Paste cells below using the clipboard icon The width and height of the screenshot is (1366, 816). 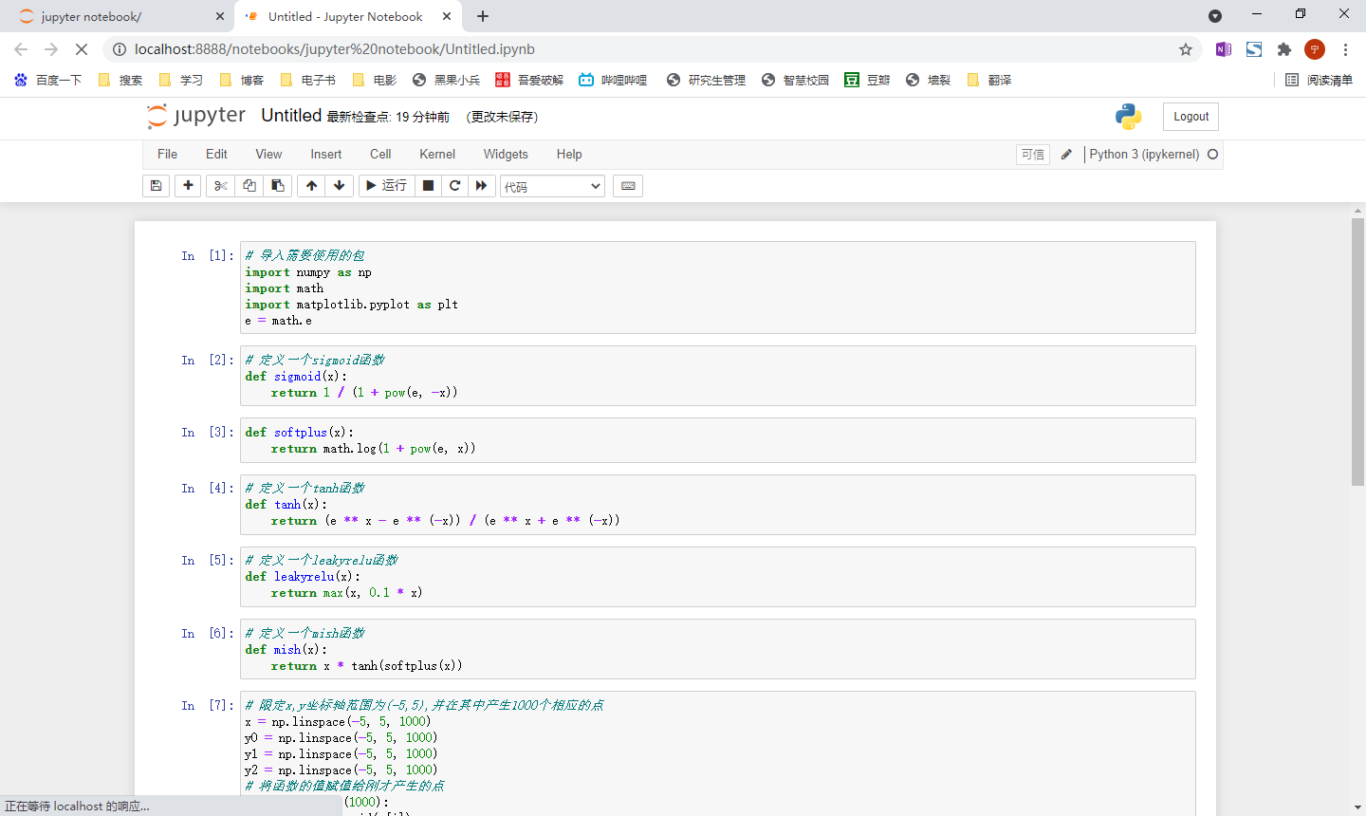[278, 186]
